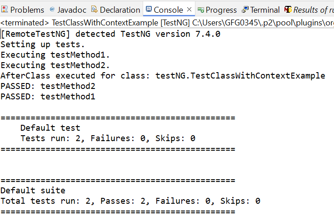Click the Progress tab icon
The height and width of the screenshot is (216, 334).
coord(200,10)
